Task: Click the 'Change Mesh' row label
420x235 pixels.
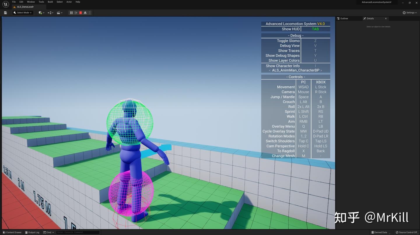Action: point(283,156)
